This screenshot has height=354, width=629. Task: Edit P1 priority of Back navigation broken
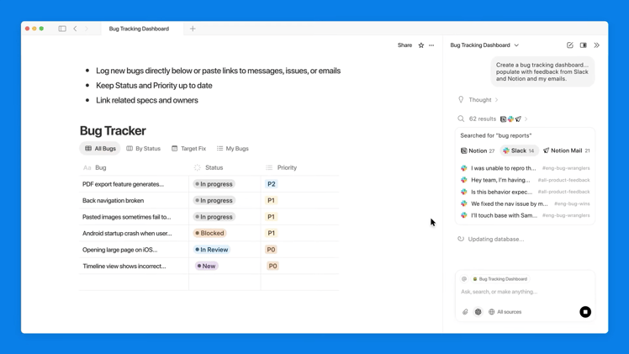271,200
